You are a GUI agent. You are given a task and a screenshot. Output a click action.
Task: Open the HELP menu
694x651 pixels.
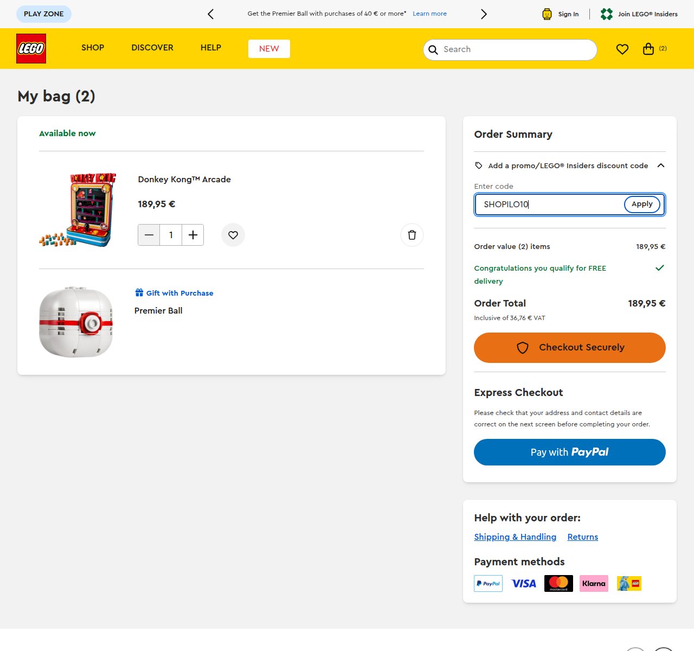[x=211, y=48]
